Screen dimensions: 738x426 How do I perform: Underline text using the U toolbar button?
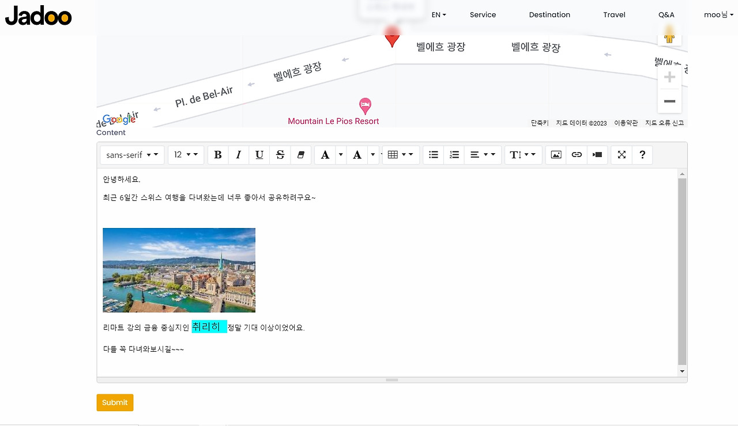[x=259, y=155]
